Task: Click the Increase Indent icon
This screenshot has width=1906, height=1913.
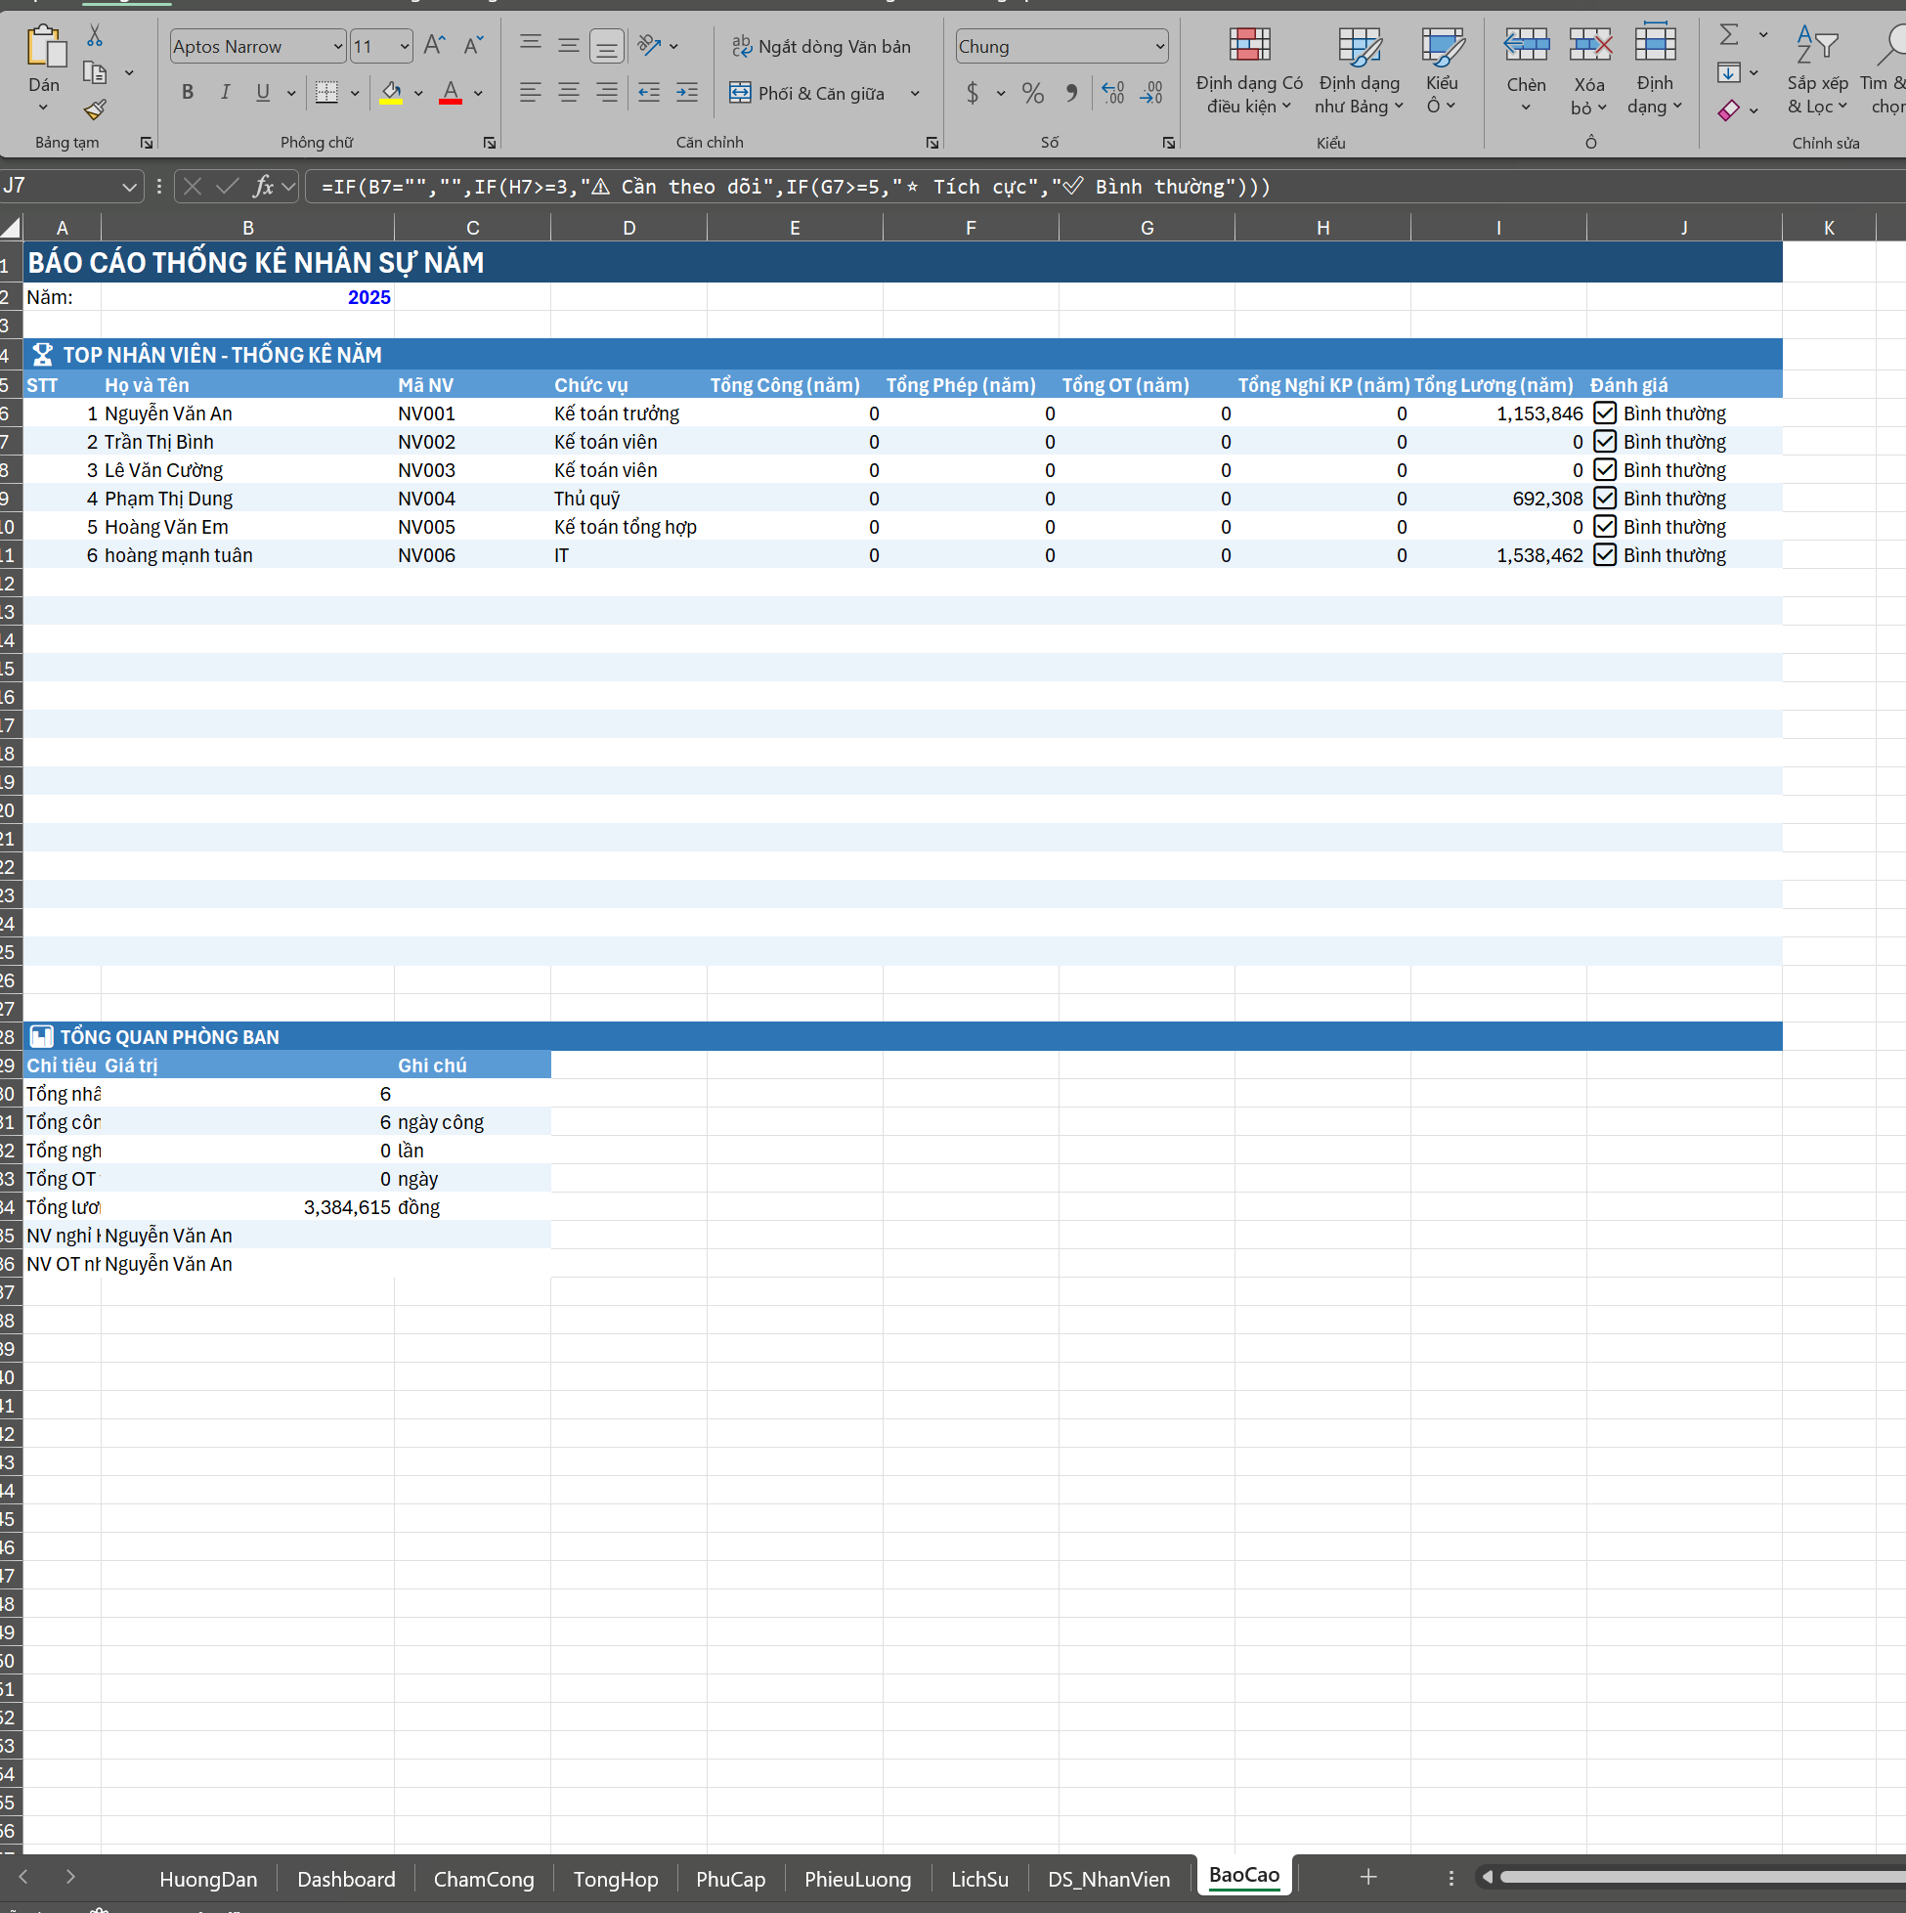Action: (686, 93)
